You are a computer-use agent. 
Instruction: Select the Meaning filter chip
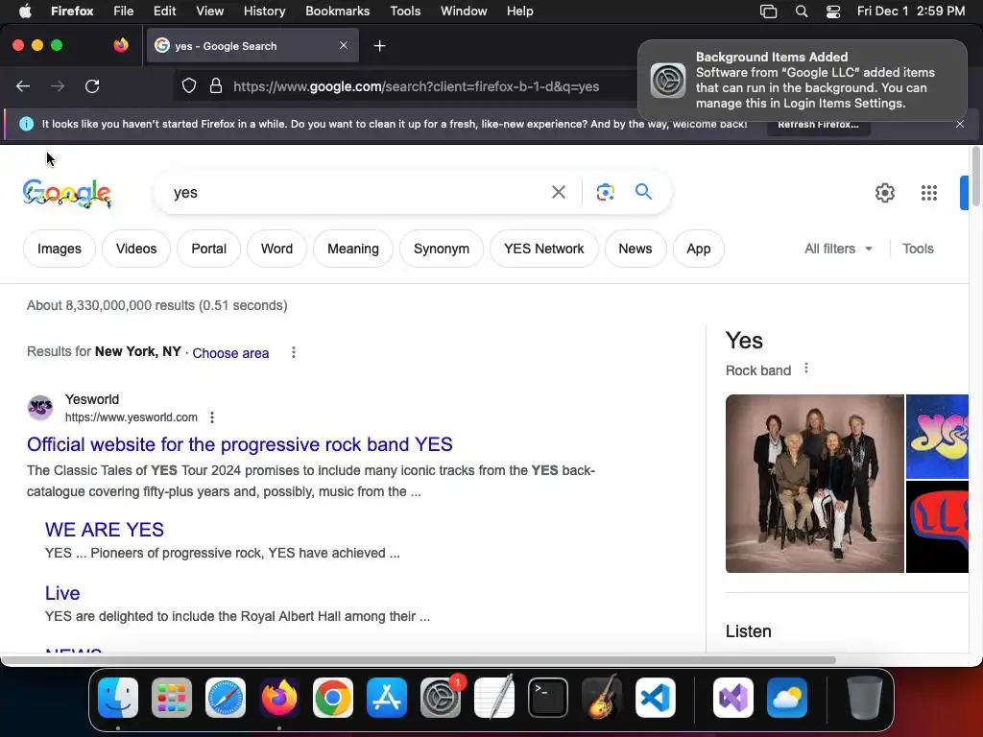point(353,249)
